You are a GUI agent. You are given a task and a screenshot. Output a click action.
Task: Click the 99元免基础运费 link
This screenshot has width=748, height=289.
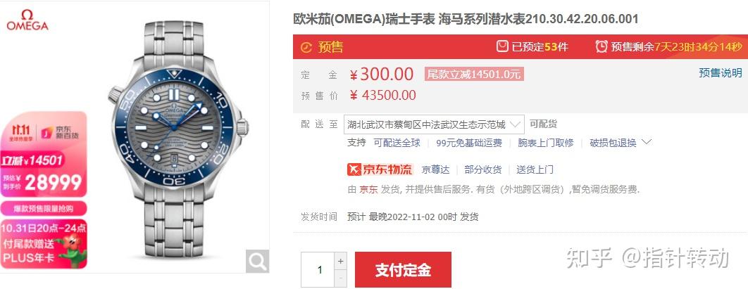[469, 143]
